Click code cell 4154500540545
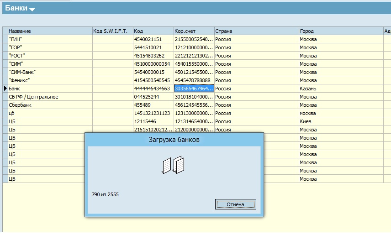This screenshot has width=391, height=235. (x=153, y=80)
